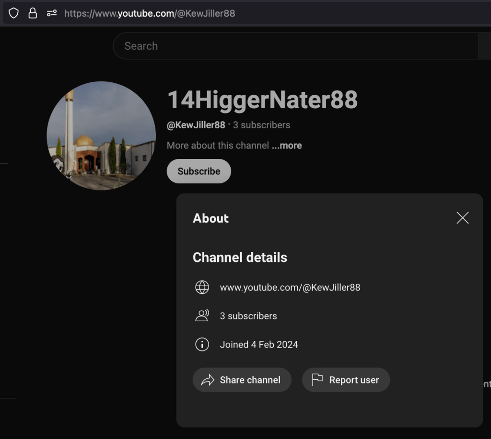The image size is (491, 439).
Task: Focus the browser address bar URL
Action: [x=150, y=13]
